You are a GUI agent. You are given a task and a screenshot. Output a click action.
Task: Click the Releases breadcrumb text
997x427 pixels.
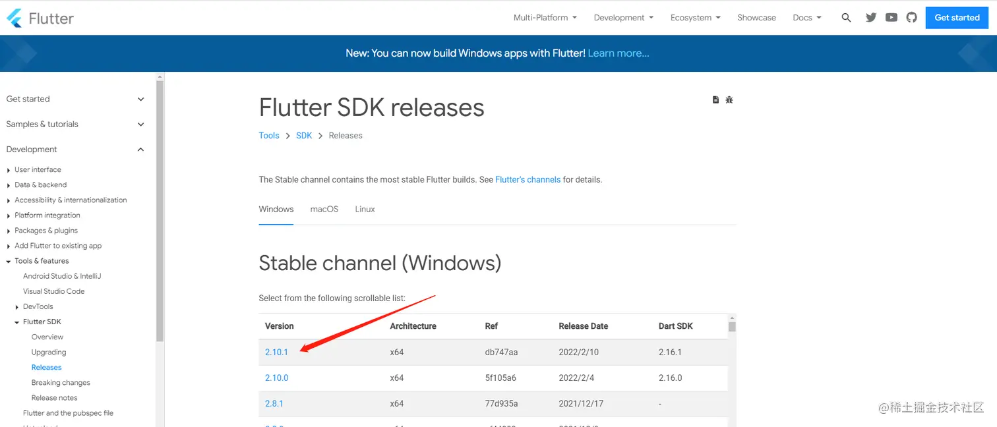click(346, 135)
